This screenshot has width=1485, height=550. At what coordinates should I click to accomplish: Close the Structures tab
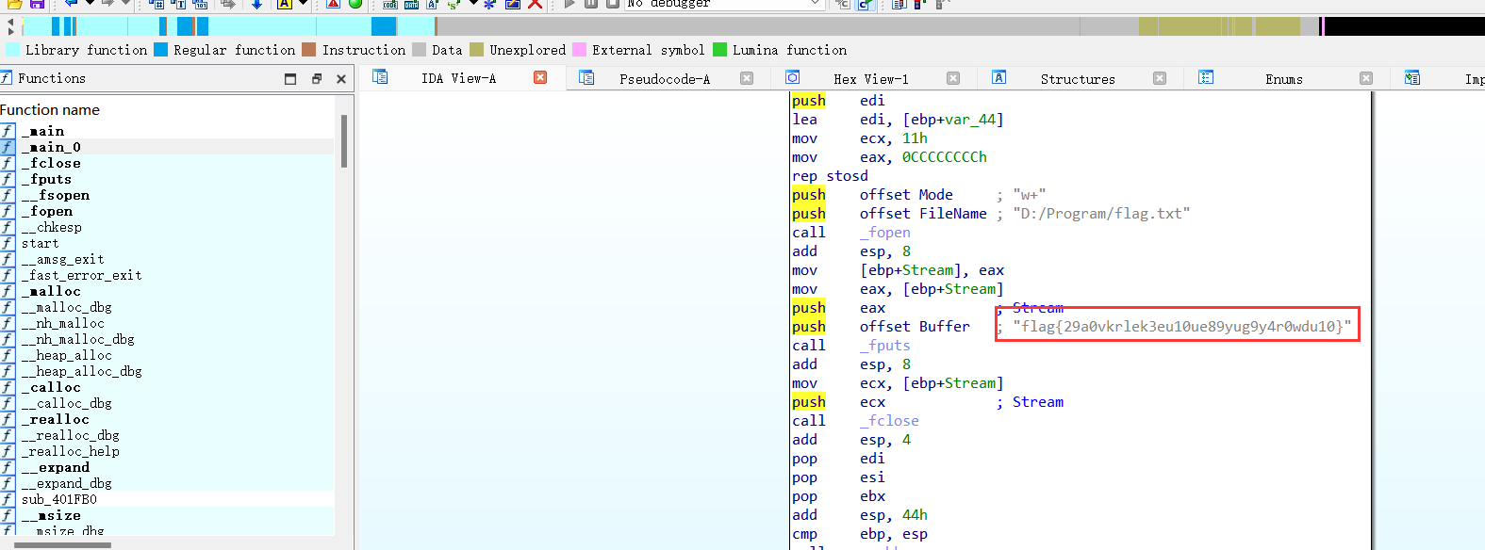(x=1160, y=78)
